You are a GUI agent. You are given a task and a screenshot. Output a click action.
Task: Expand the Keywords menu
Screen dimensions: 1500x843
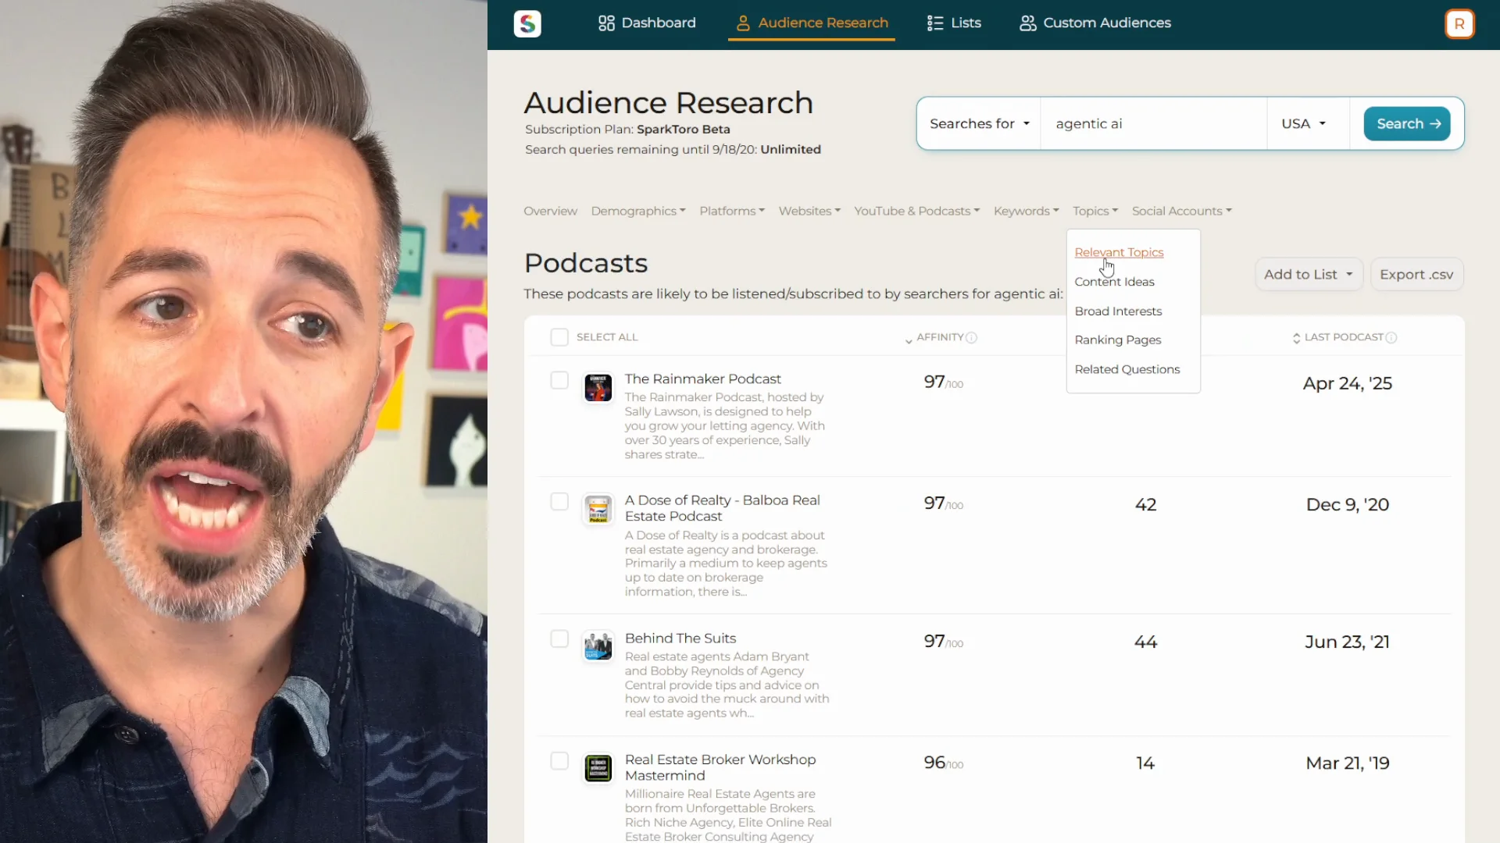(1027, 211)
